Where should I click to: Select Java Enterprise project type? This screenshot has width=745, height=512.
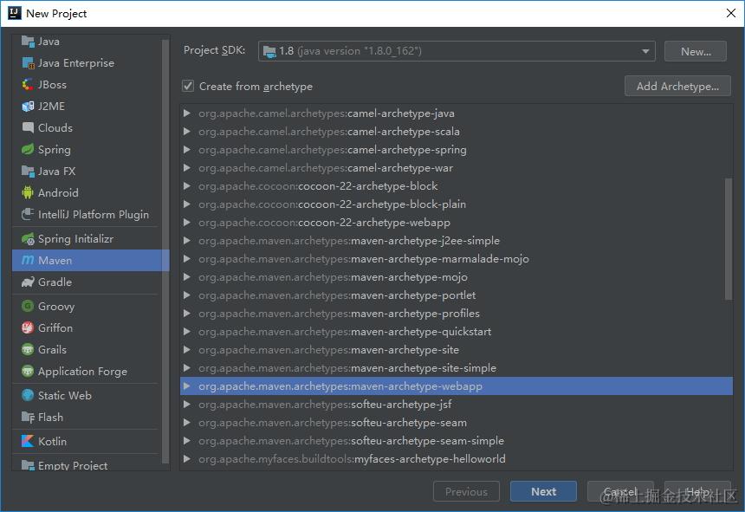(87, 62)
